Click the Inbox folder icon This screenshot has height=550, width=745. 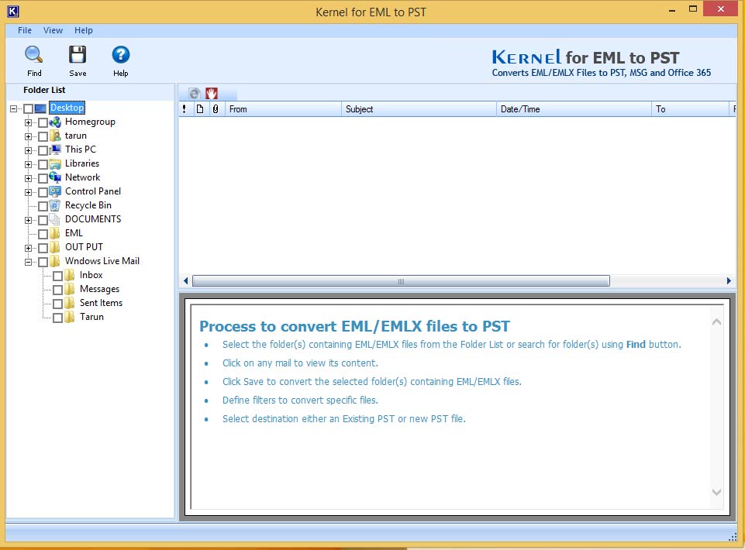tap(70, 275)
